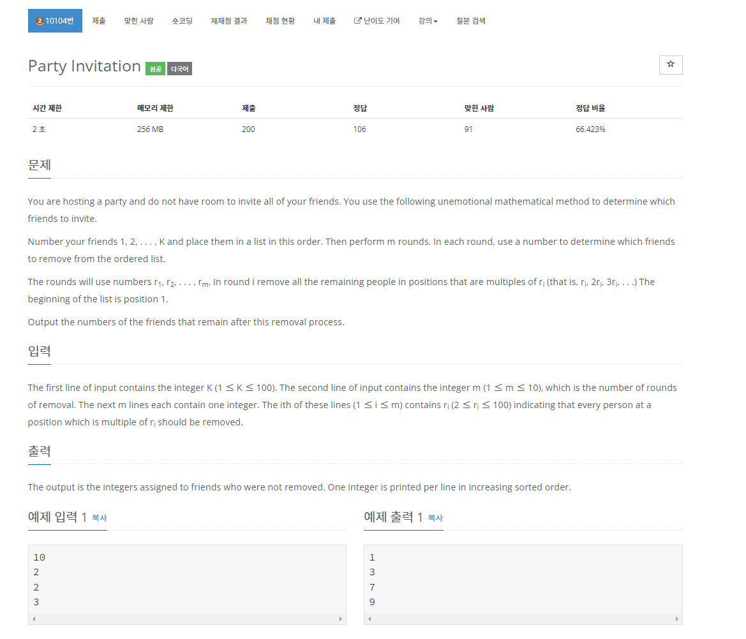Click the 다국어 language badge

[x=180, y=69]
